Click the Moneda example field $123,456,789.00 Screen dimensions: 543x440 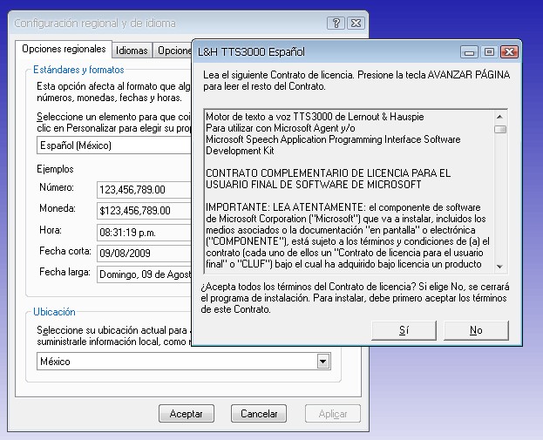tap(144, 211)
